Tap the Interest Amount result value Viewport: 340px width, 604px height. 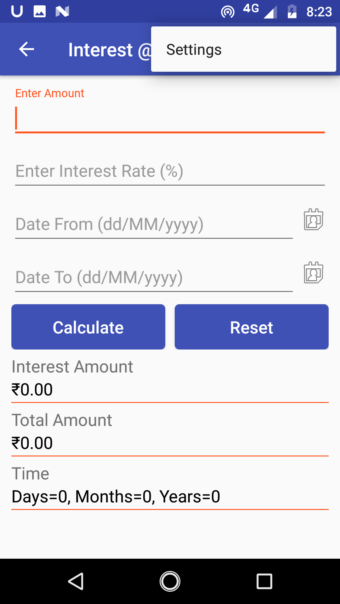coord(32,390)
